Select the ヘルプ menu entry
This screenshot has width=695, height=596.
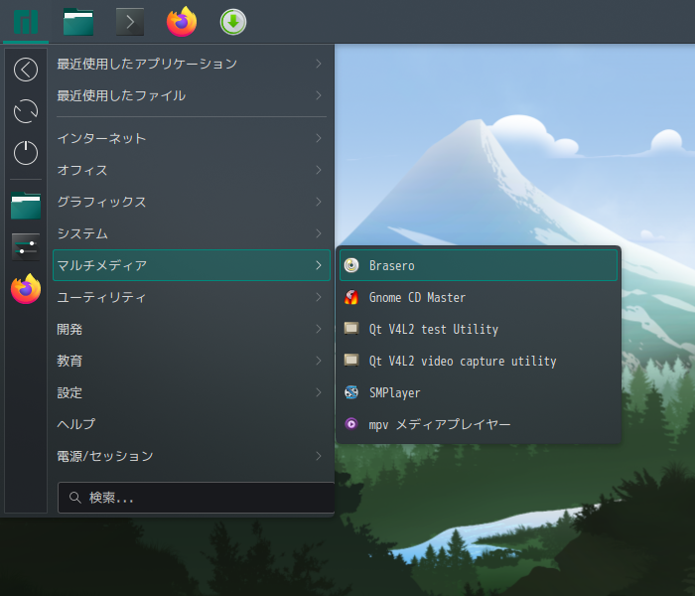click(x=192, y=424)
